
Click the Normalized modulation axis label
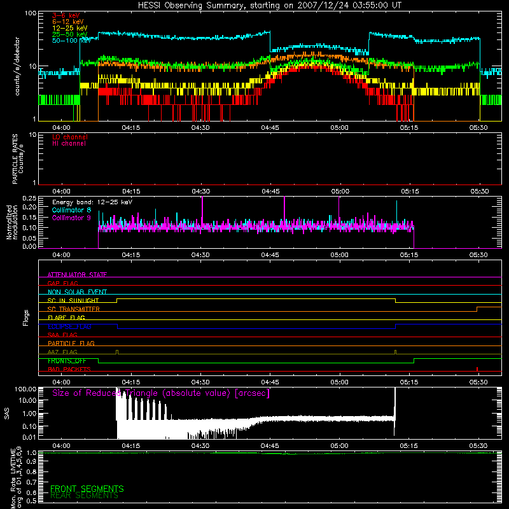point(12,222)
